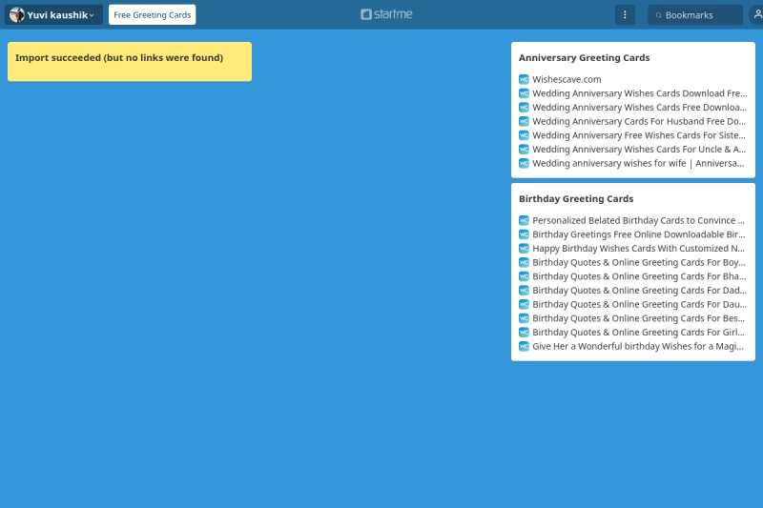Click the search magnifier icon
This screenshot has width=763, height=508.
658,15
